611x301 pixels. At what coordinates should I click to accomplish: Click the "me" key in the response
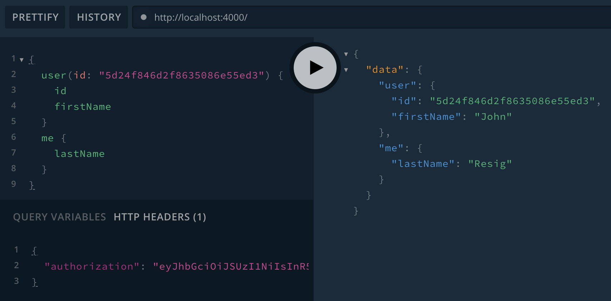tap(391, 148)
